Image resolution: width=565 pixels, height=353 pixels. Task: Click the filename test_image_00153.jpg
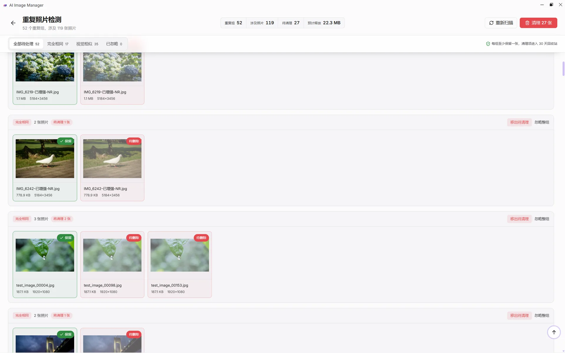tap(169, 285)
